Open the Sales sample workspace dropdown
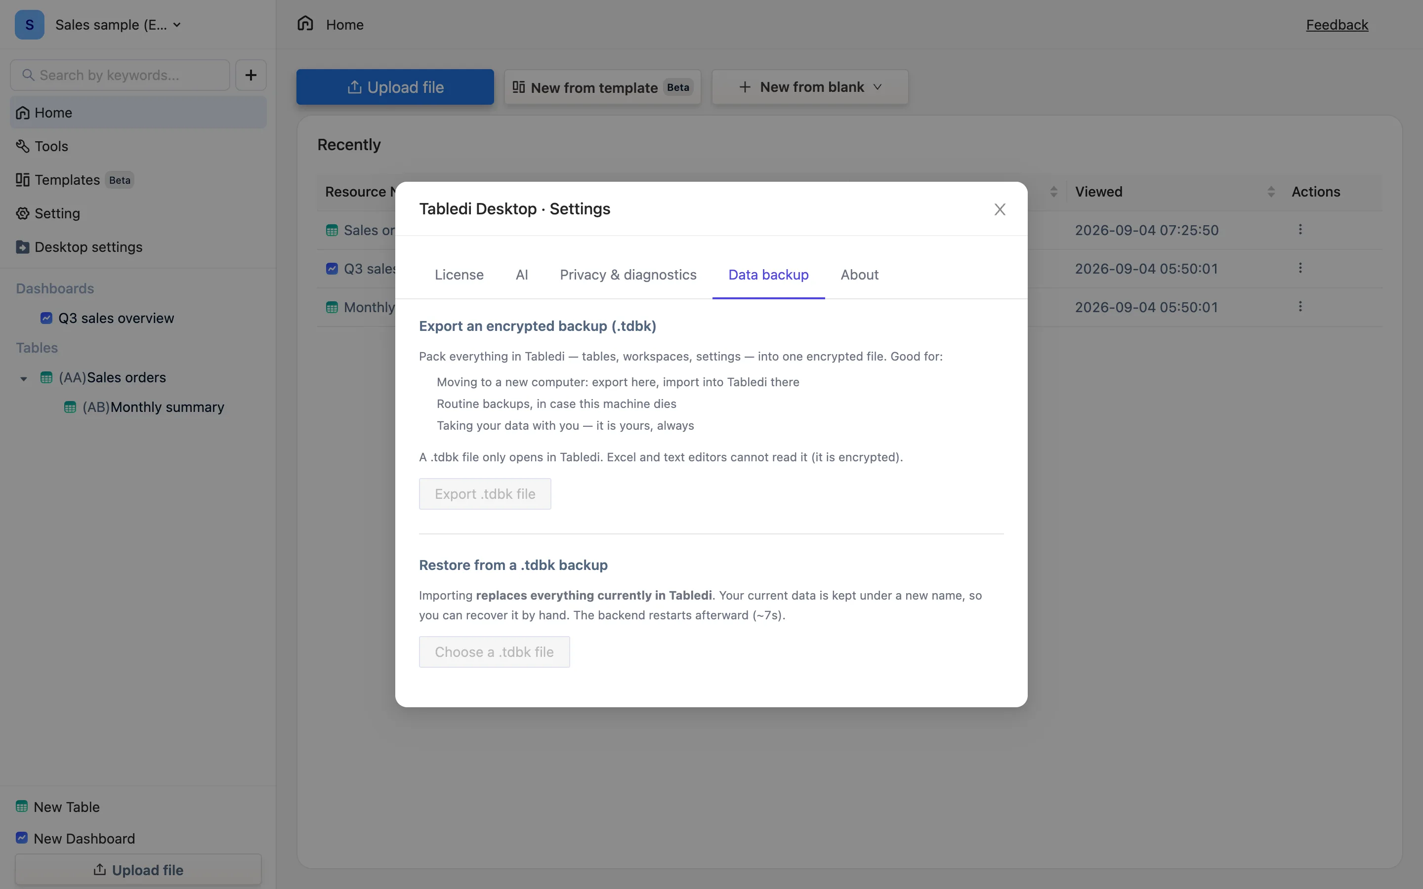The width and height of the screenshot is (1423, 889). (118, 25)
